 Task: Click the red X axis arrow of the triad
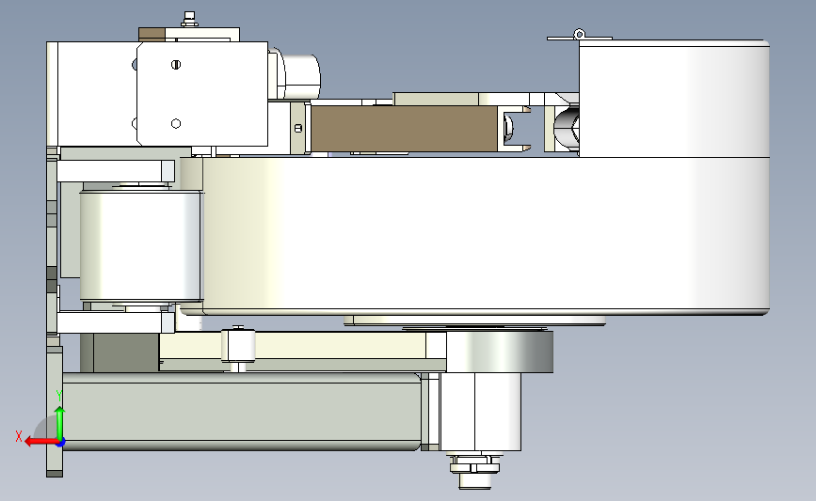point(40,442)
